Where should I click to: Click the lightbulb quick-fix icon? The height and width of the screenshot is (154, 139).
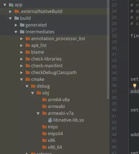135,86
